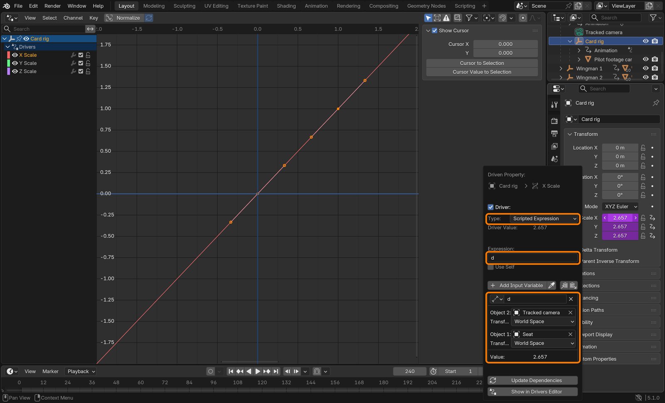This screenshot has height=403, width=665.
Task: Click the Cursor Value to Selection button
Action: coord(482,72)
